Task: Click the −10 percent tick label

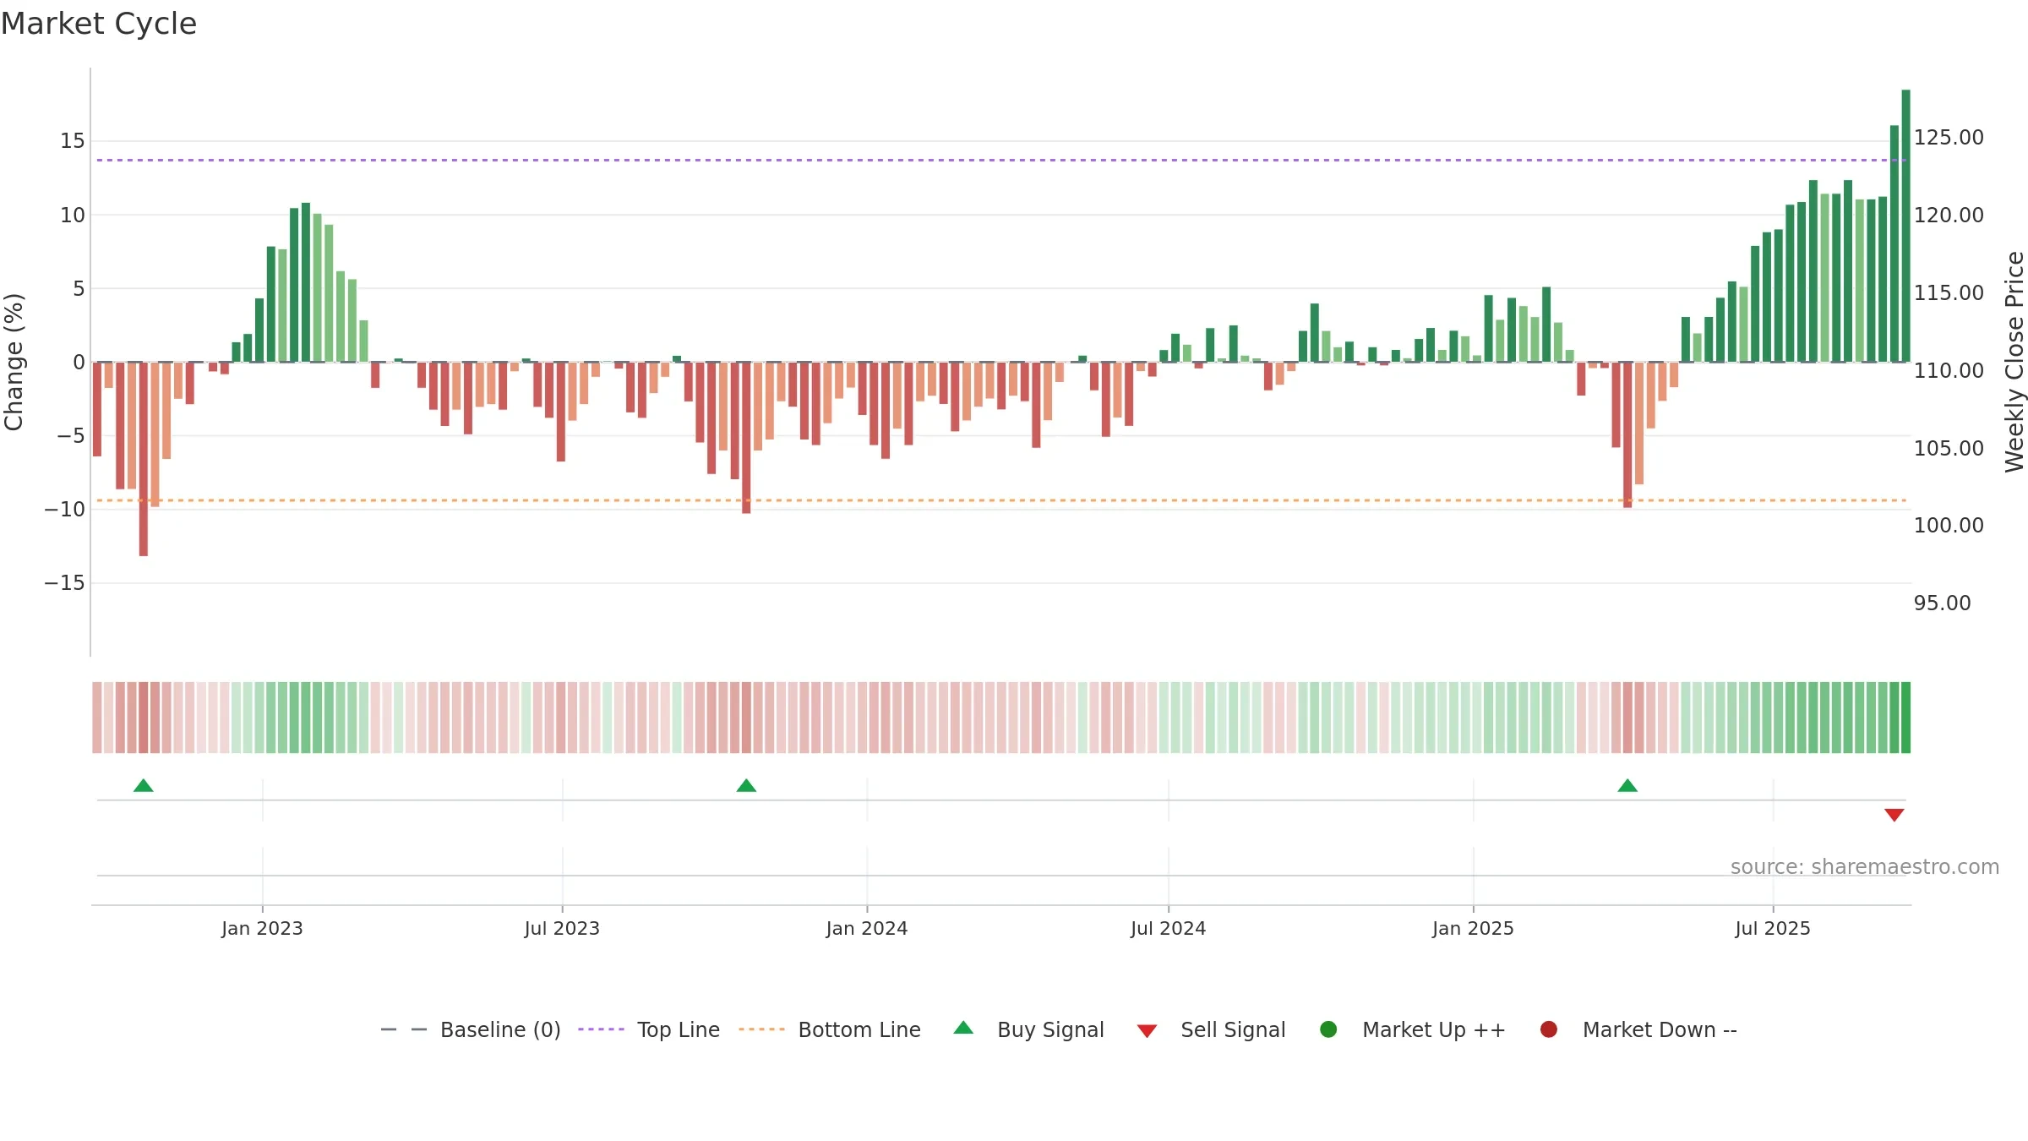Action: coord(65,510)
